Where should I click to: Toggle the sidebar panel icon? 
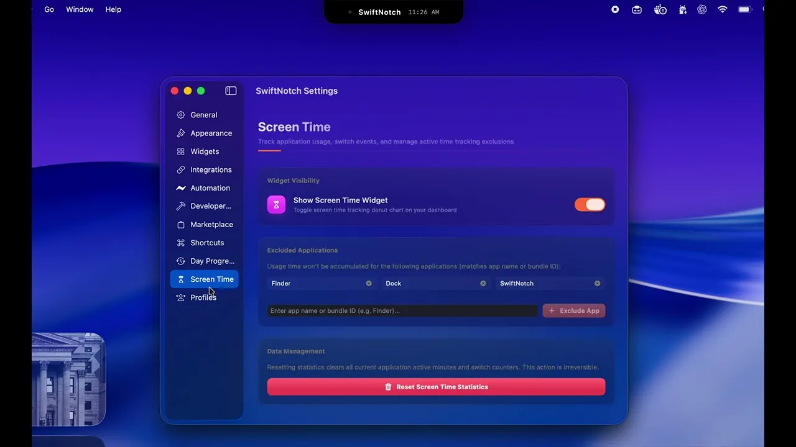[231, 91]
